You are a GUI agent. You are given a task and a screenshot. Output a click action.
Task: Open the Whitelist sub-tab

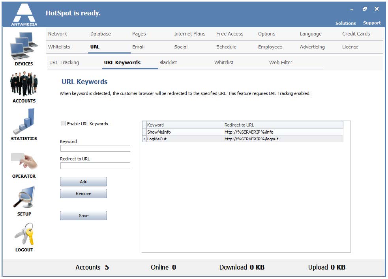coord(224,63)
